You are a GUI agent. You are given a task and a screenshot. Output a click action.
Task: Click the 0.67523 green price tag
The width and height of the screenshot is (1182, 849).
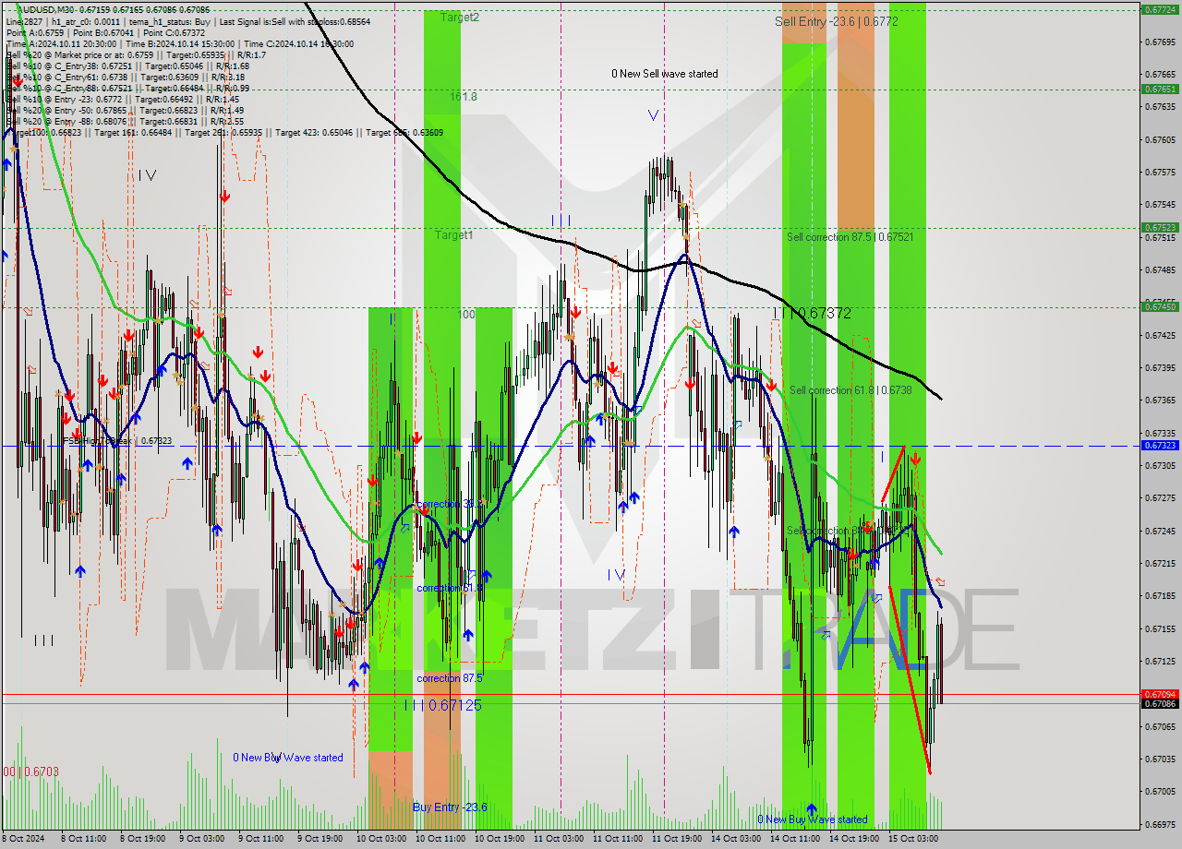pos(1159,227)
